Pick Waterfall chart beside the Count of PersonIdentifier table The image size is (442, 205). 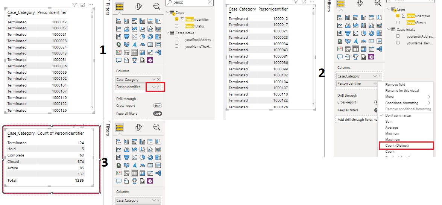118,157
